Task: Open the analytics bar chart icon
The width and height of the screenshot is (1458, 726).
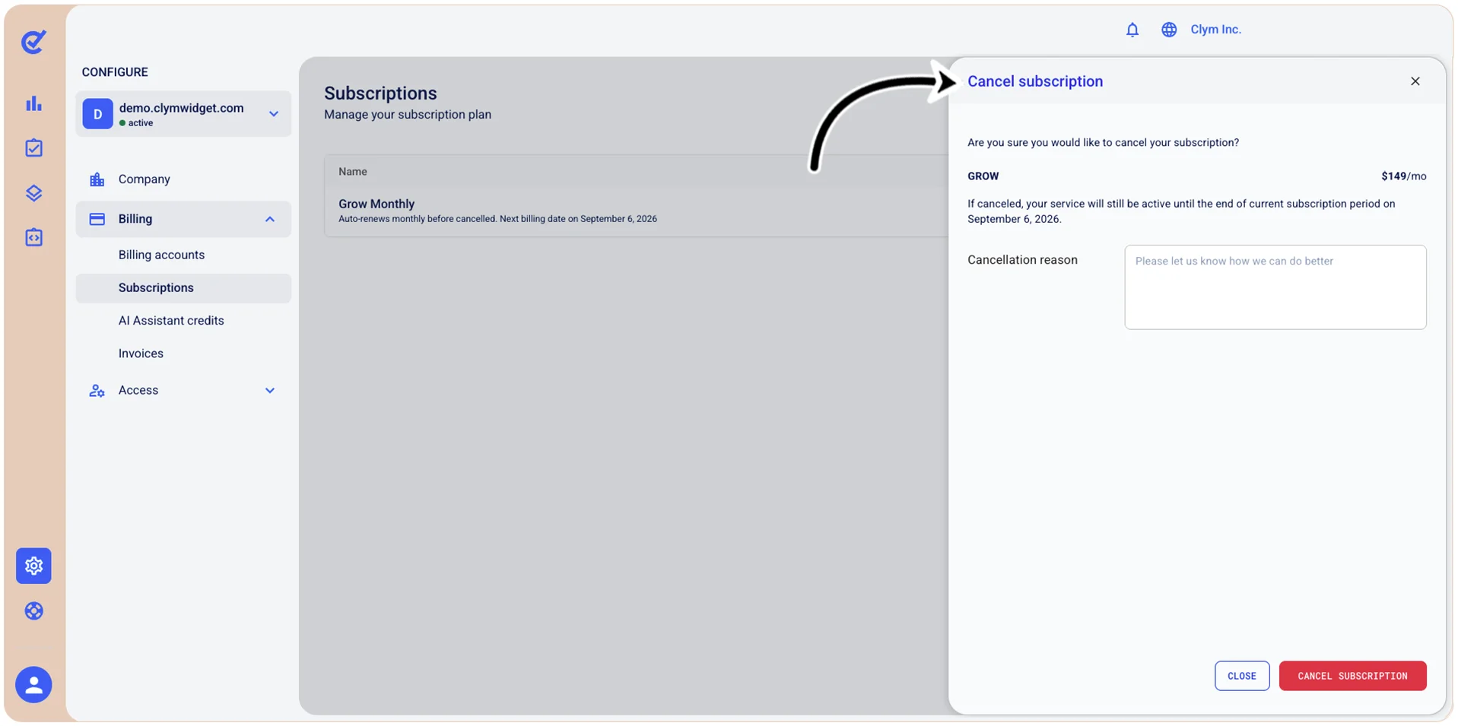Action: (33, 103)
